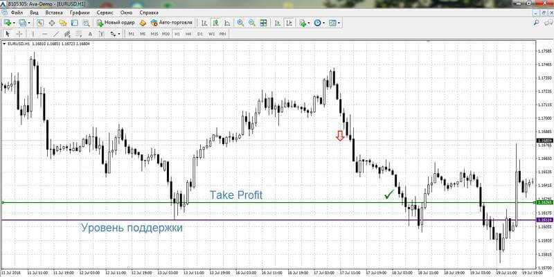Select the horizontal line drawing tool
This screenshot has height=277, width=554.
(44, 34)
